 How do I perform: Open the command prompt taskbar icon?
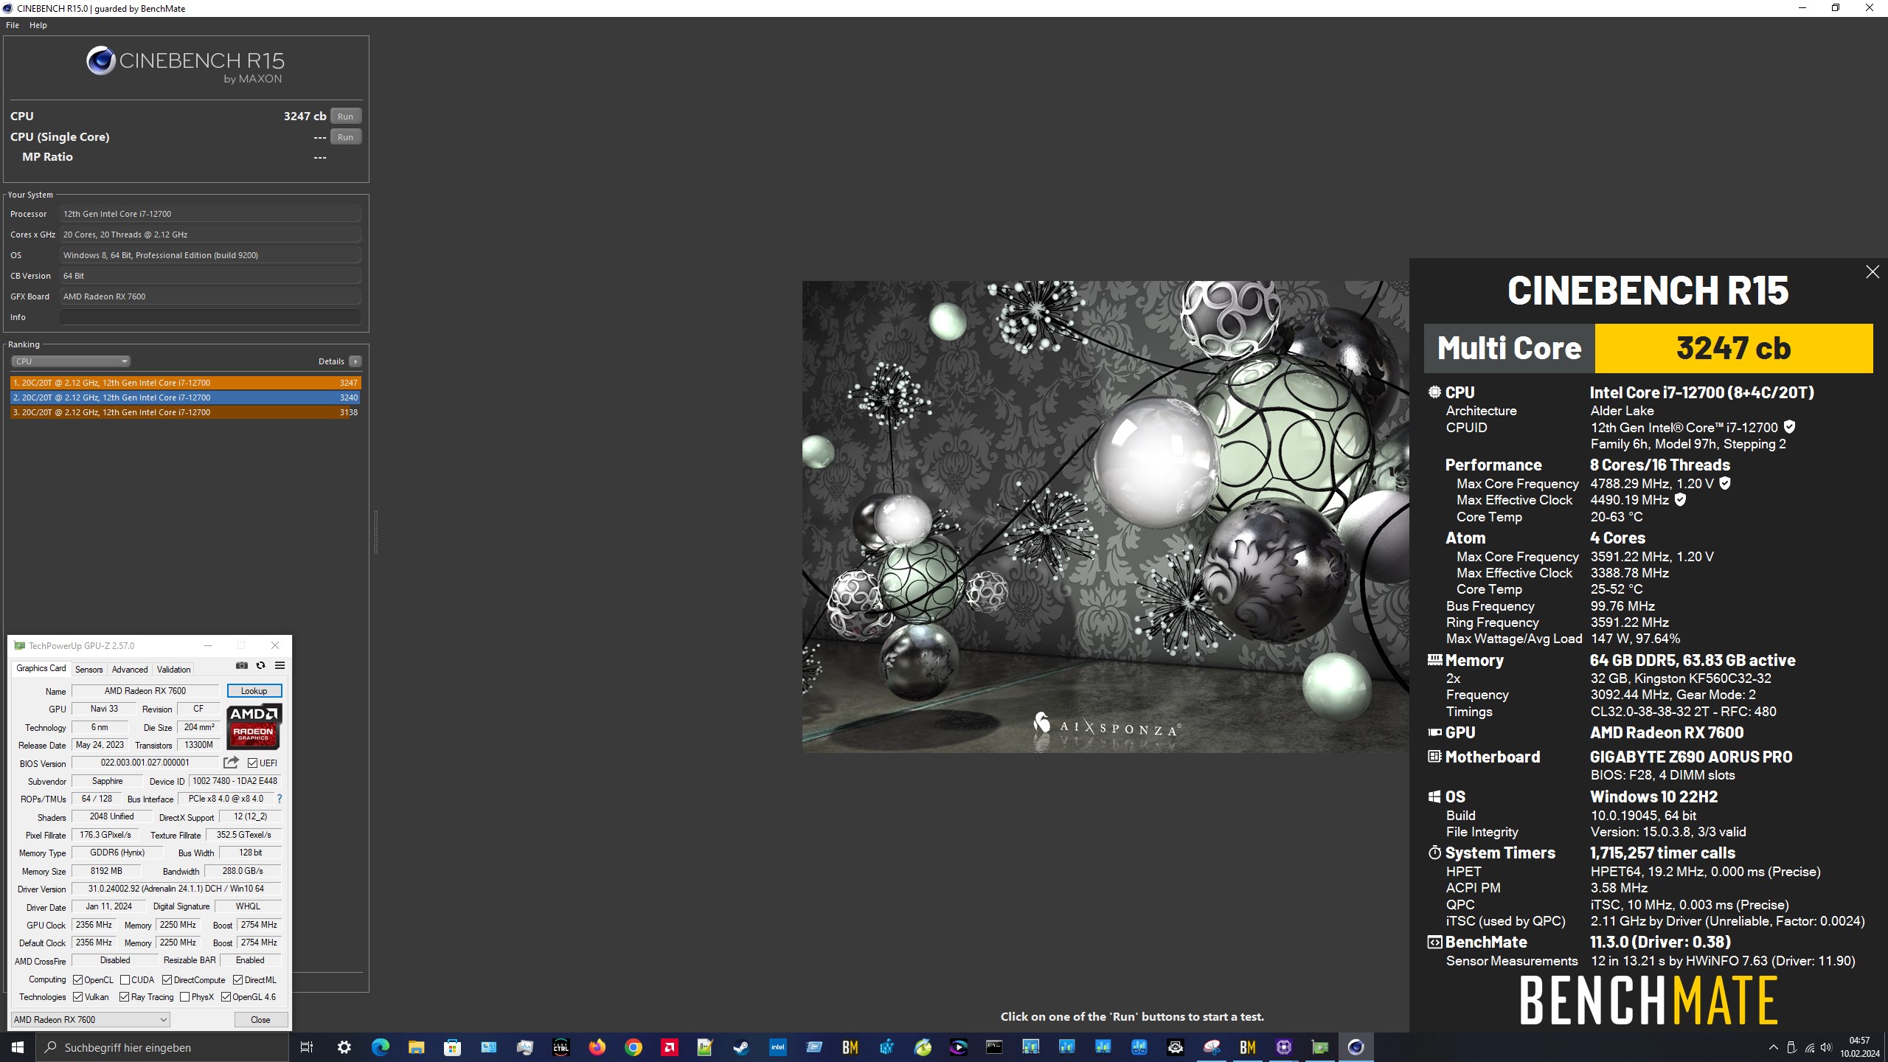pyautogui.click(x=994, y=1047)
